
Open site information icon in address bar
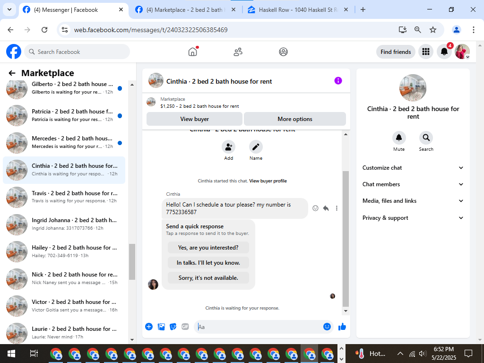64,30
